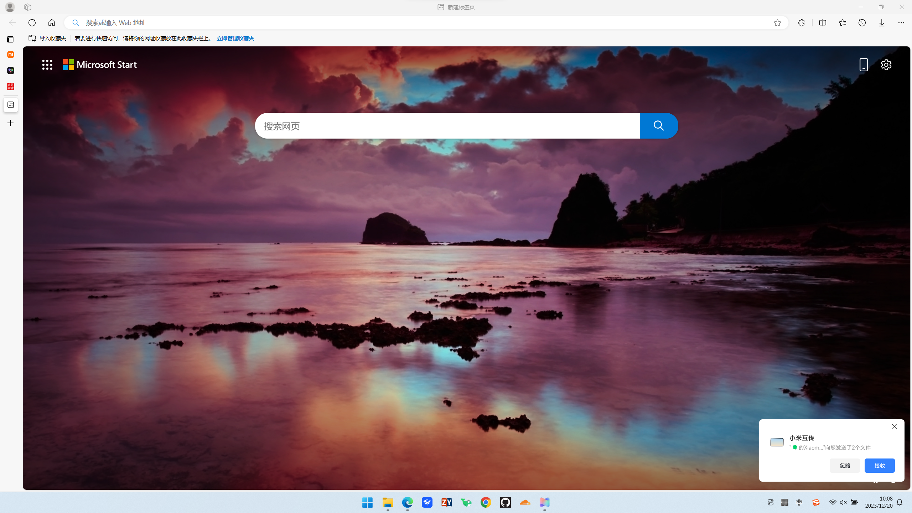Select the 新建标签页 vertical tab
This screenshot has width=912, height=513.
pos(11,105)
